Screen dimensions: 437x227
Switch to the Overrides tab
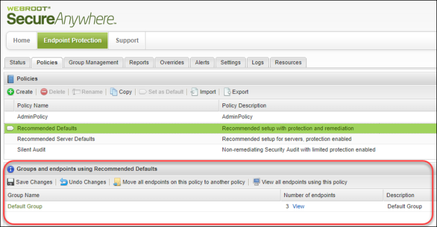tap(172, 62)
